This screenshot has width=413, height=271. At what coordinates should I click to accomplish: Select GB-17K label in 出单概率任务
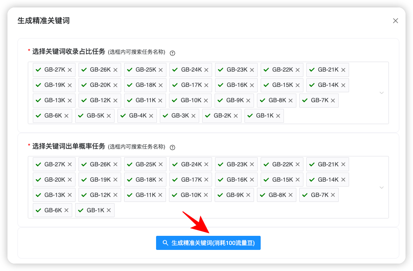tap(191, 179)
